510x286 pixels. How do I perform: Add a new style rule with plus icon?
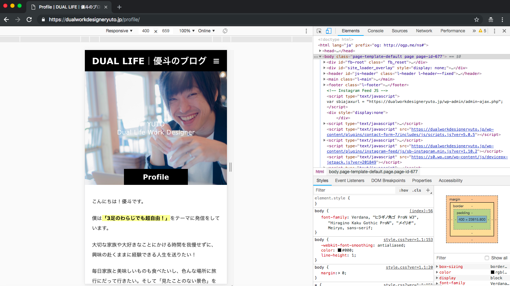click(428, 190)
